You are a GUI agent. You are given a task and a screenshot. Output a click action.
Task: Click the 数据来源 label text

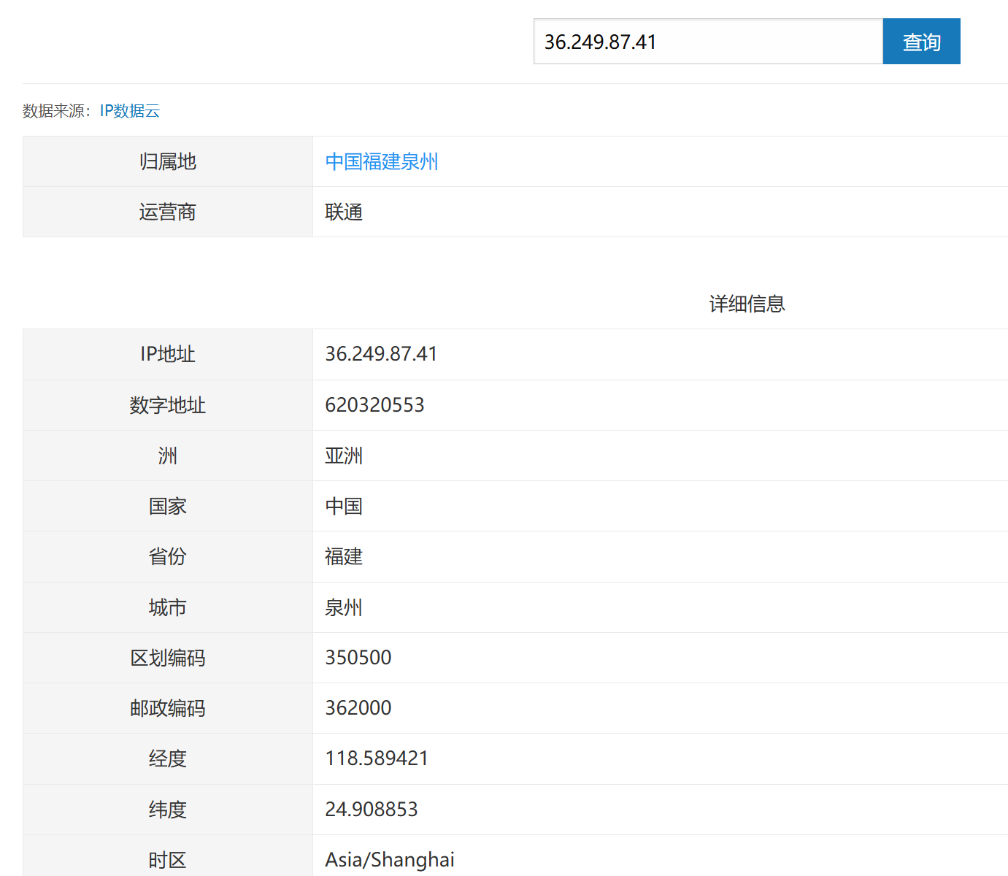pyautogui.click(x=56, y=111)
